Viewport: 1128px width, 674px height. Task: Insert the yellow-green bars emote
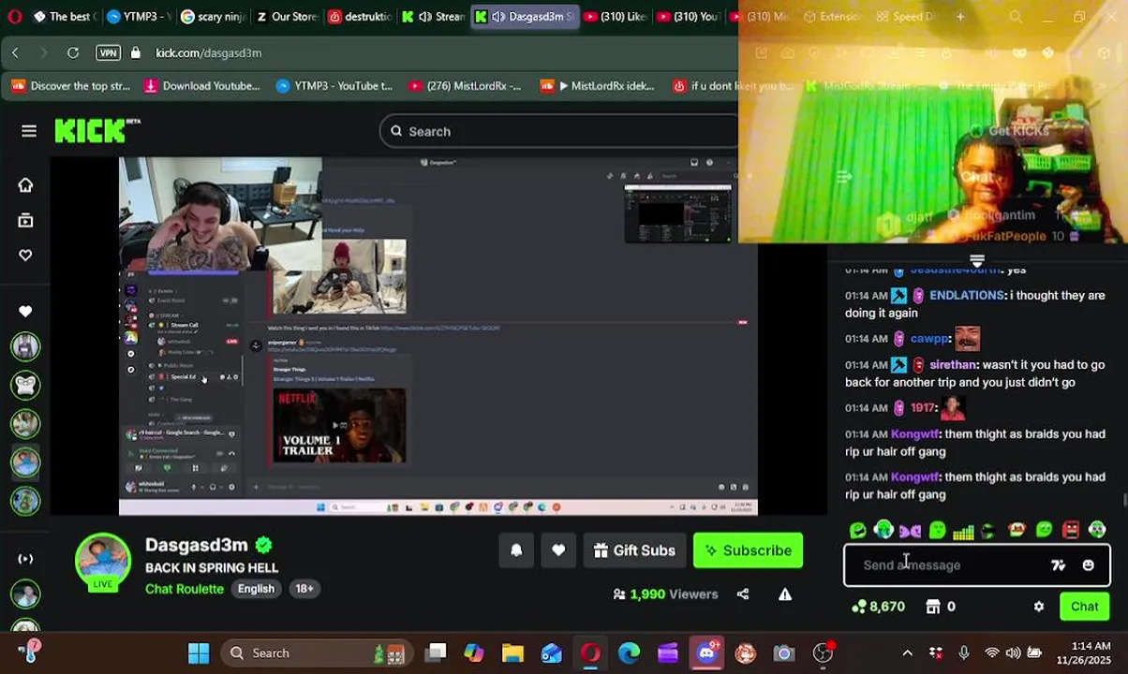963,532
